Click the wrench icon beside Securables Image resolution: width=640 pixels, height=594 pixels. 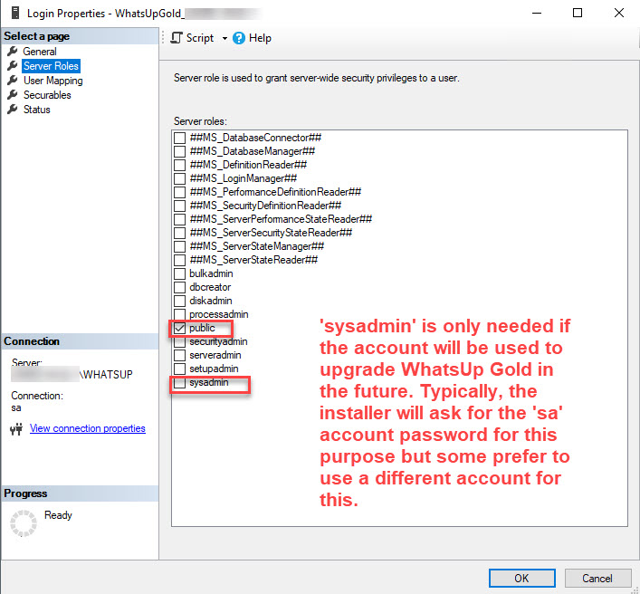[x=13, y=95]
